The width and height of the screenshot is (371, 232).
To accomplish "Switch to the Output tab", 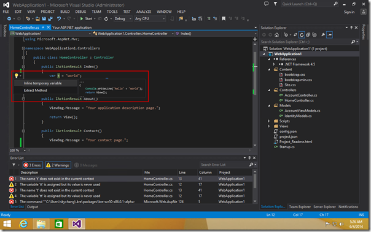I will click(33, 207).
